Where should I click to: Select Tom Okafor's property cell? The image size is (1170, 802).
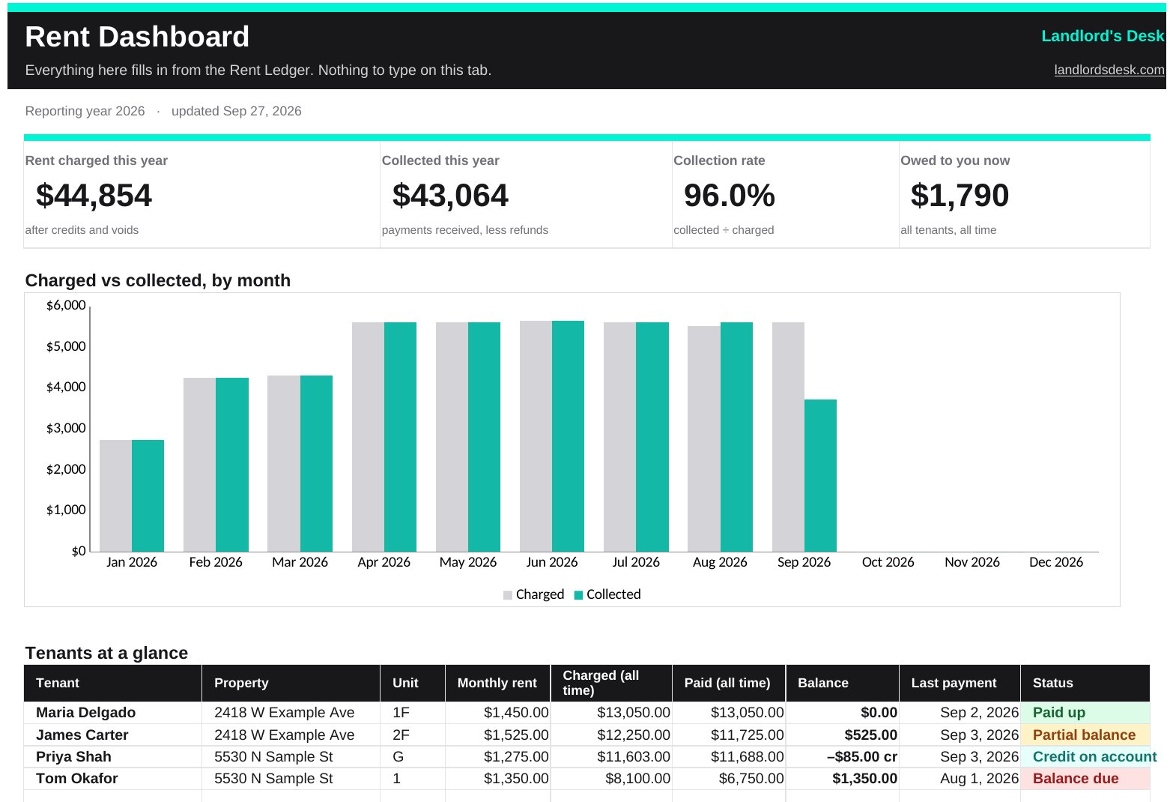[291, 779]
